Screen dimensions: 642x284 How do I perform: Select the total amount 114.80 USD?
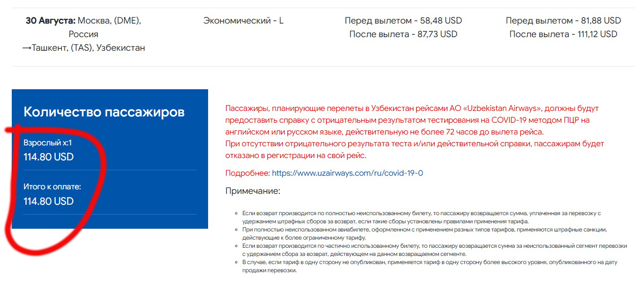[49, 201]
